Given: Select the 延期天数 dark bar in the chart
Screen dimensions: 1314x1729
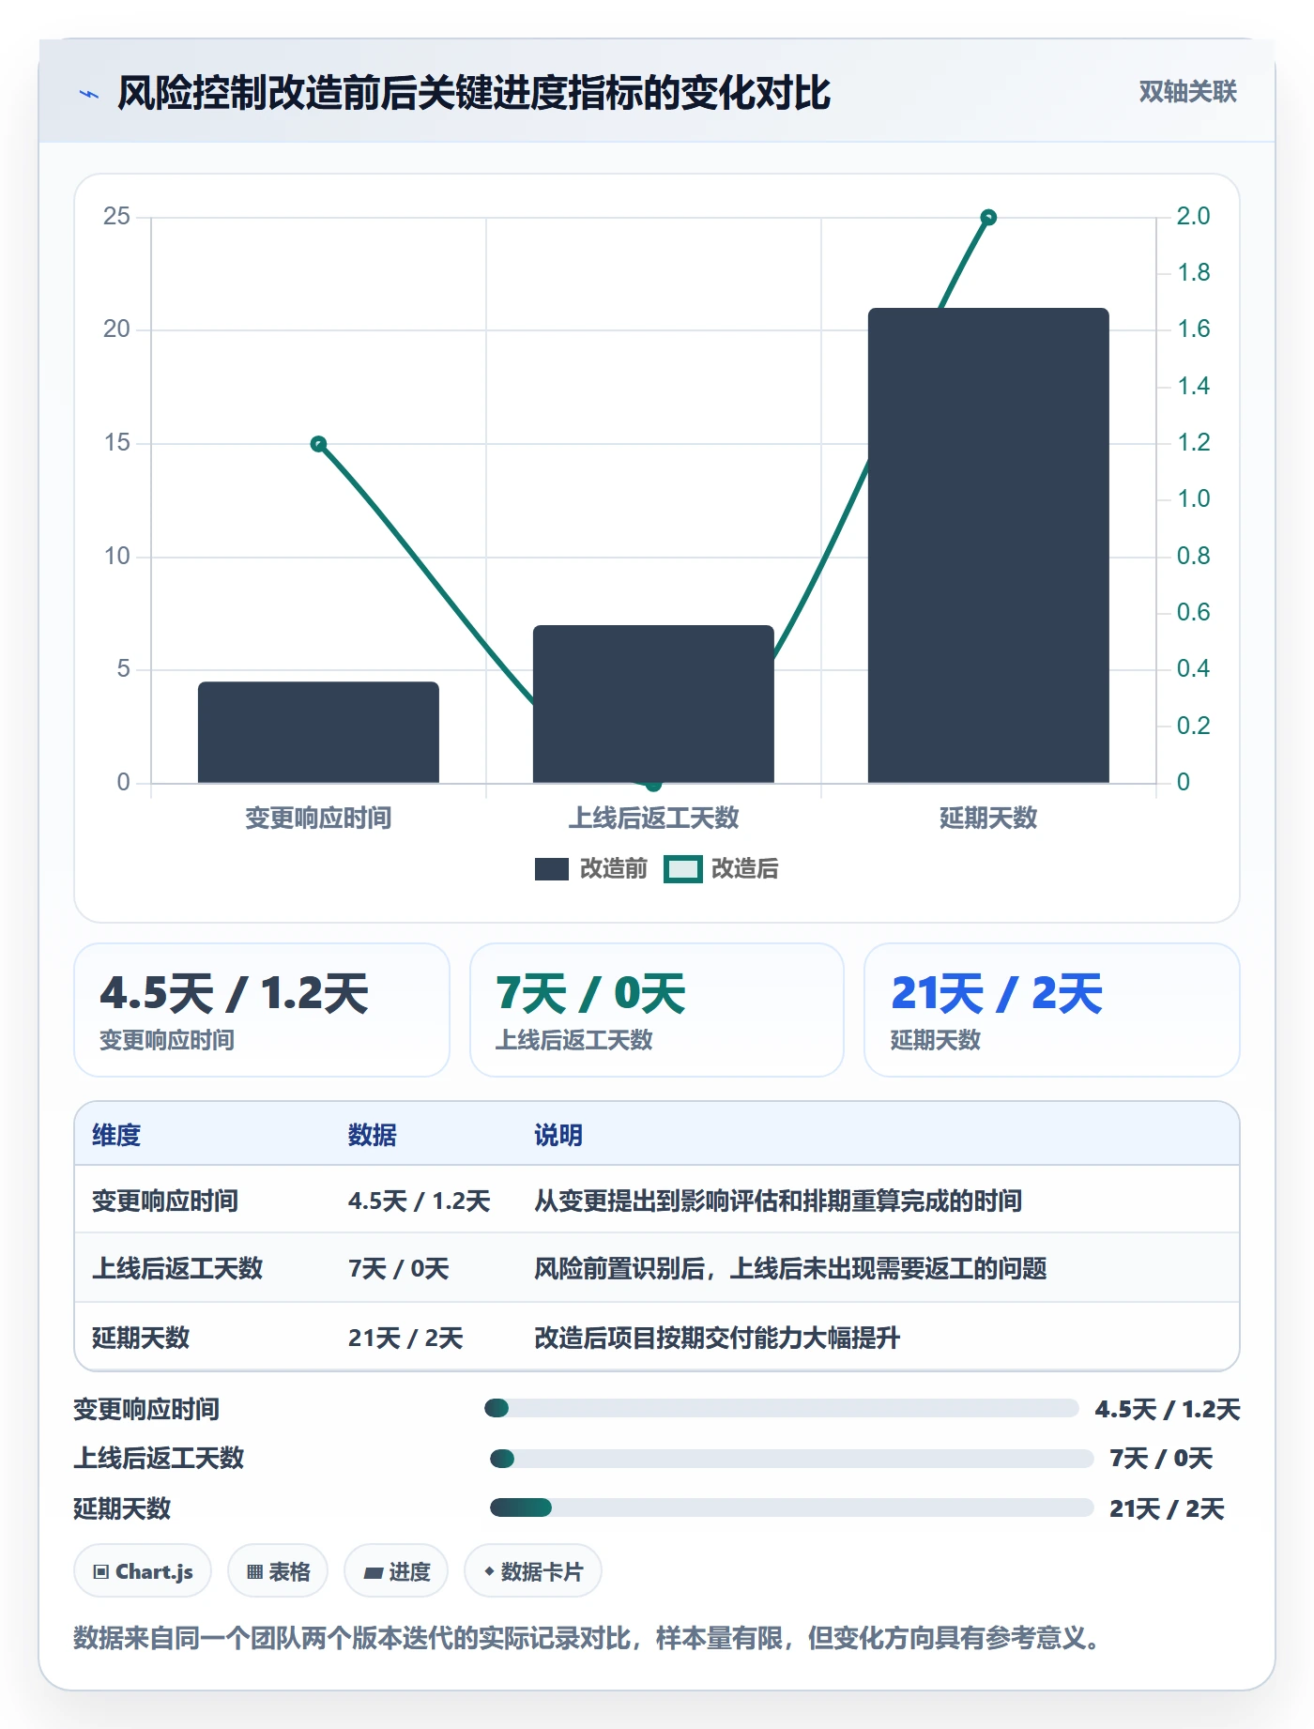Looking at the screenshot, I should pos(988,545).
